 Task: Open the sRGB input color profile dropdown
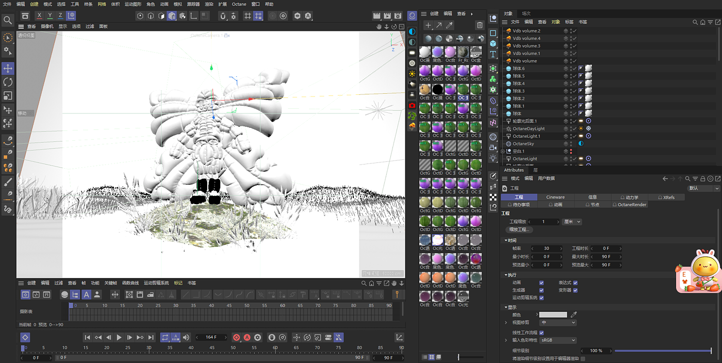point(558,340)
